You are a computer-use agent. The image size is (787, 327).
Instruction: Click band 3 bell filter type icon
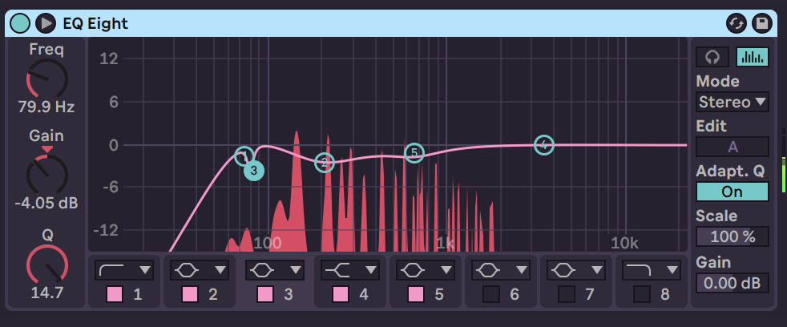click(x=261, y=270)
